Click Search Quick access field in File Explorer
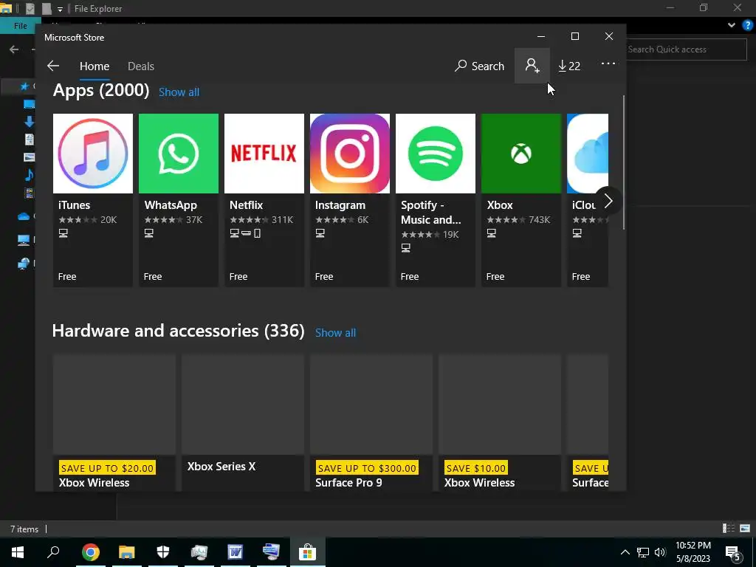The image size is (756, 567). [687, 49]
